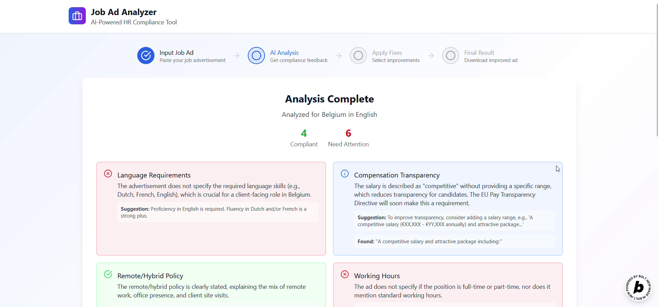Click the Found: competitive salary quote box
This screenshot has height=307, width=659.
pyautogui.click(x=455, y=242)
